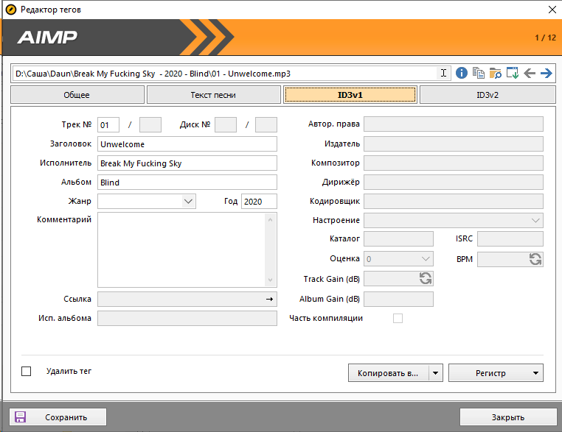562x432 pixels.
Task: Click the purple save floppy icon
Action: point(20,417)
